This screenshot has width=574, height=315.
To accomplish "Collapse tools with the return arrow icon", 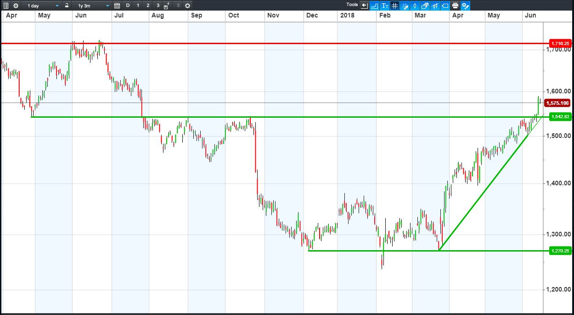I will [365, 6].
